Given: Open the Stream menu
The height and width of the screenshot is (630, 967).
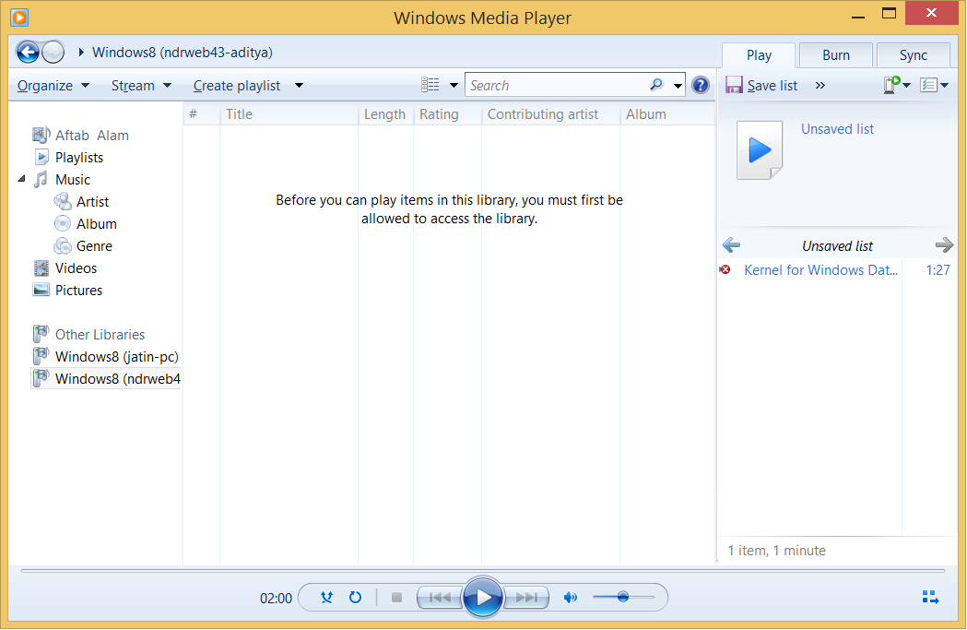Looking at the screenshot, I should pos(135,85).
